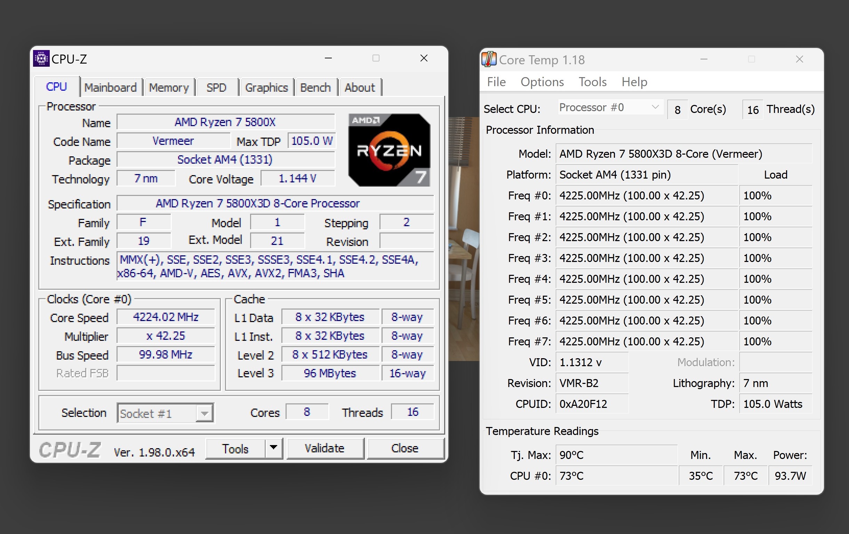Open the Tools menu in Core Temp

pos(593,82)
